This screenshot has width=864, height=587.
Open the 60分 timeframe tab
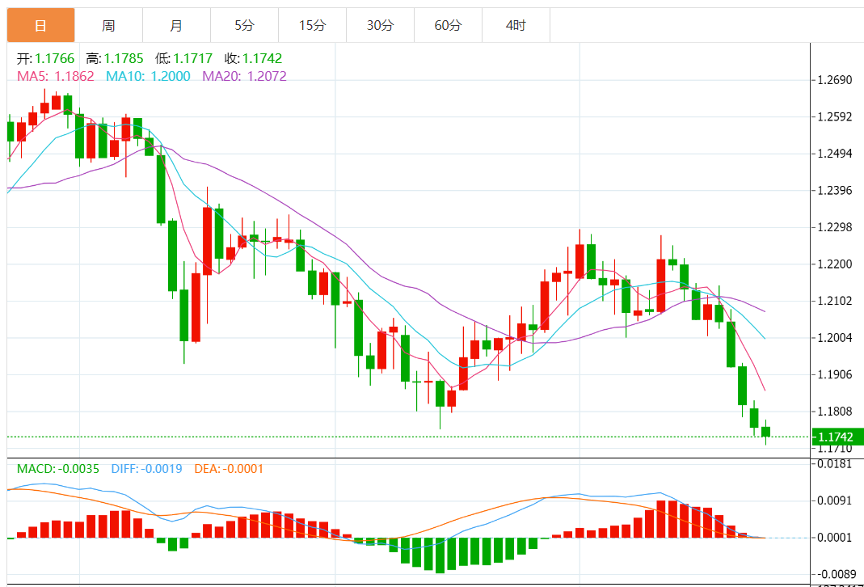(448, 25)
